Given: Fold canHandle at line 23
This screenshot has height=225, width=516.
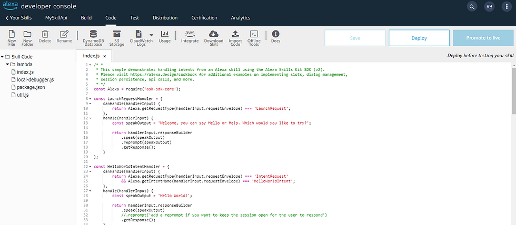Looking at the screenshot, I should 90,171.
